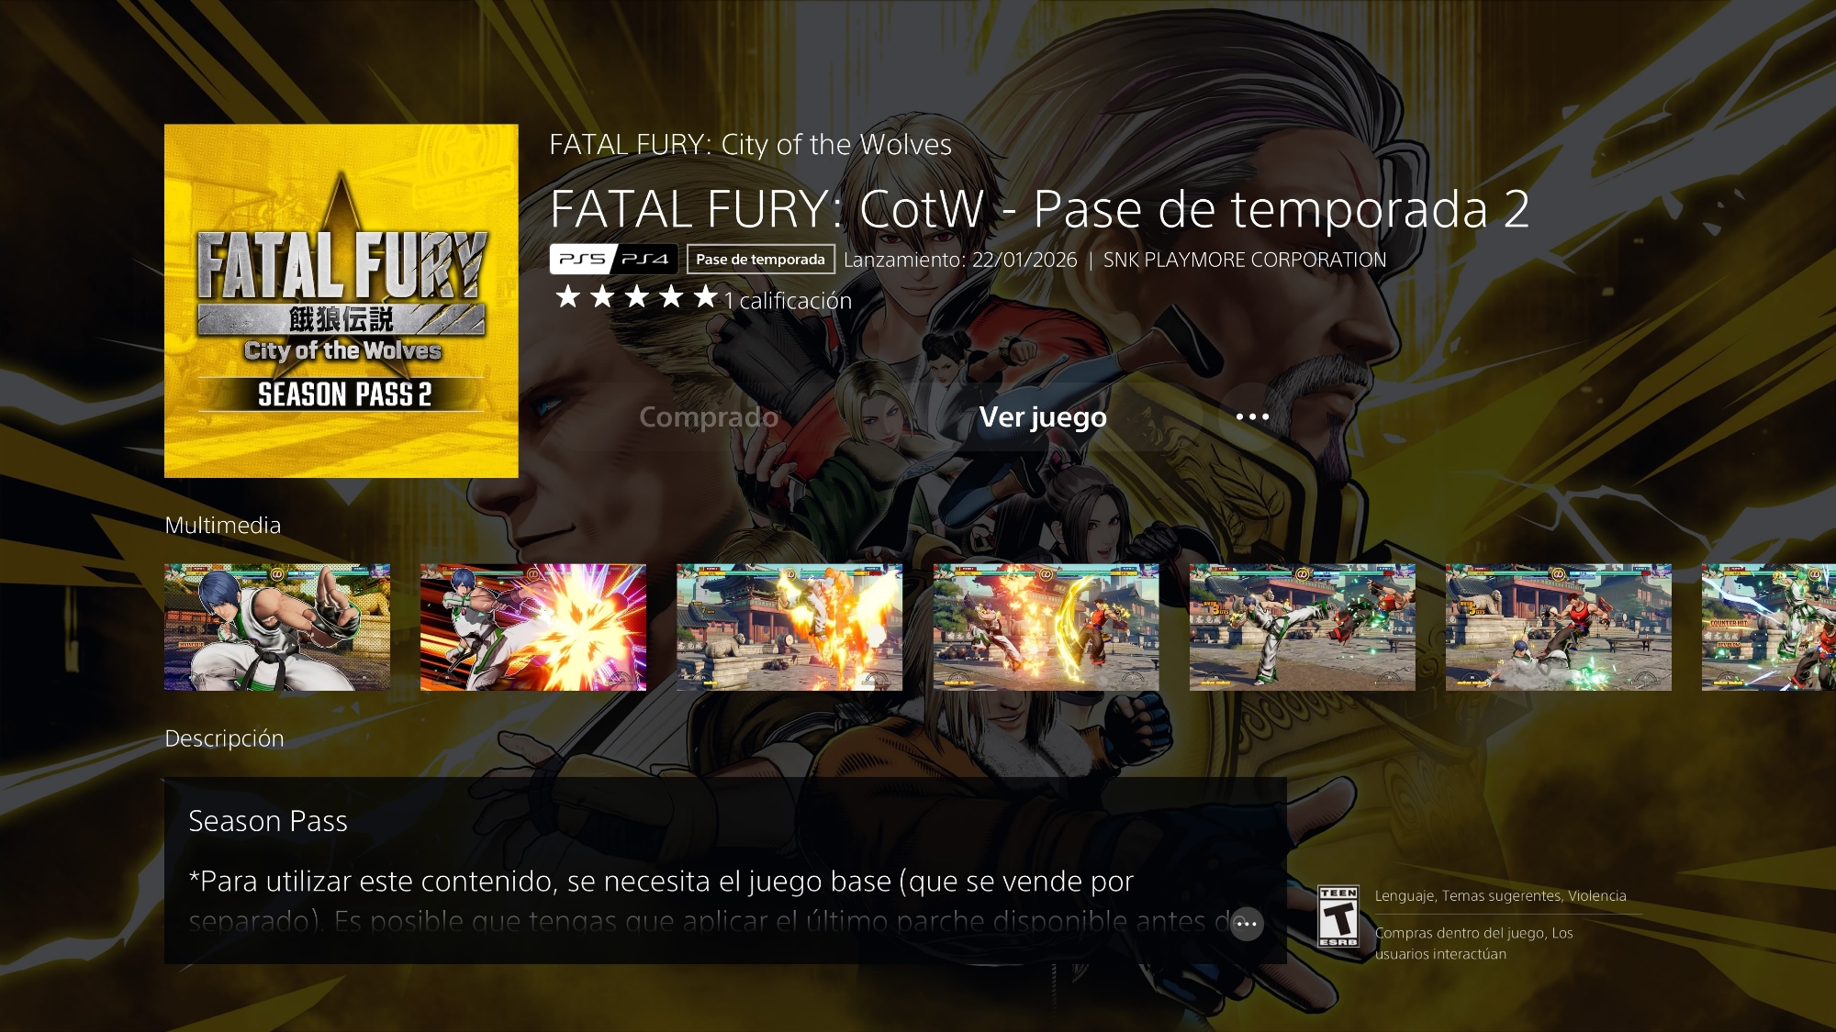This screenshot has width=1836, height=1032.
Task: Expand the description with the ellipsis icon
Action: point(1247,924)
